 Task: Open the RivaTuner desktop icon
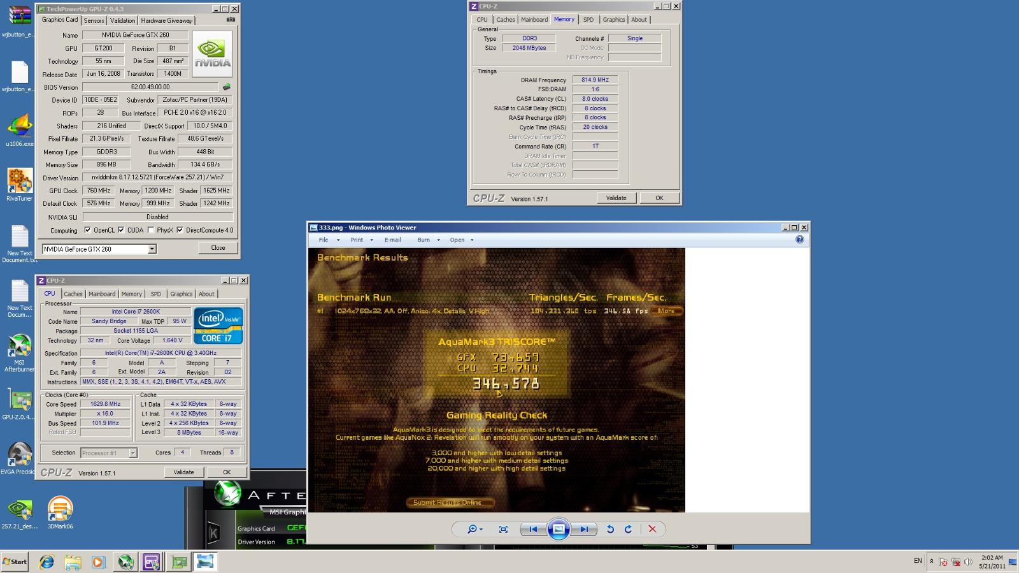19,185
